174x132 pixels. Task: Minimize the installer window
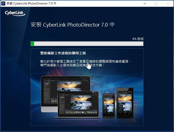pos(145,4)
